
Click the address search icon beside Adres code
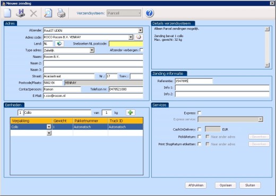[x=139, y=37]
